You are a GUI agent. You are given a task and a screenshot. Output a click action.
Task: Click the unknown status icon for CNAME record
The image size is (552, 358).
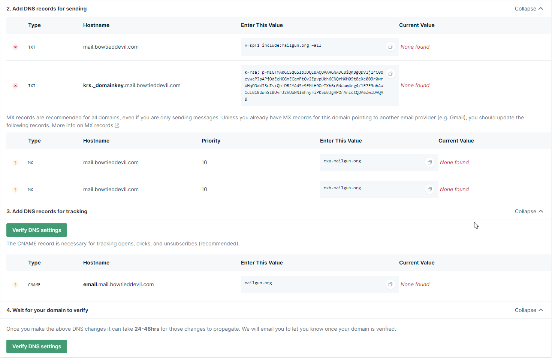(15, 285)
